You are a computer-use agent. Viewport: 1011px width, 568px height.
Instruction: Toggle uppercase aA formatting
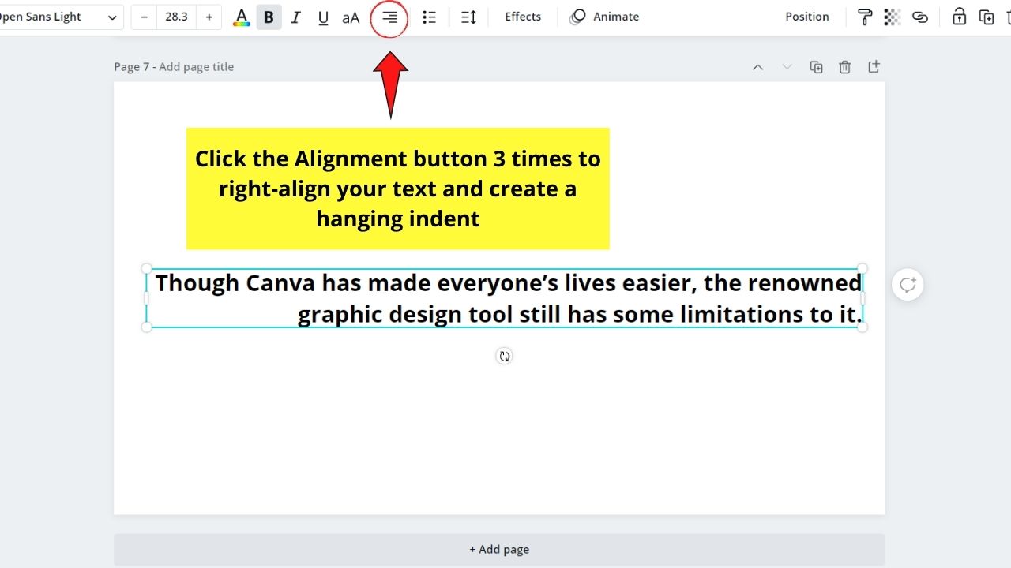tap(351, 17)
